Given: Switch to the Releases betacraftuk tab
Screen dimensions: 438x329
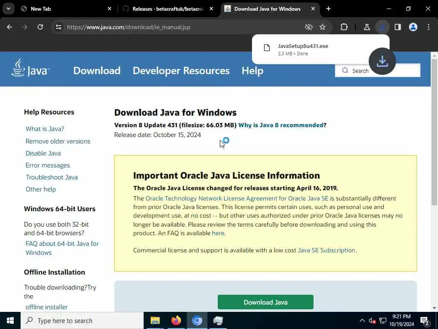Looking at the screenshot, I should 169,9.
